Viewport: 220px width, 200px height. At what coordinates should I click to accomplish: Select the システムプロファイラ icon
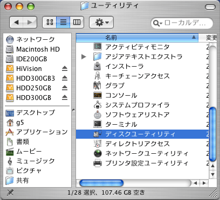(x=98, y=105)
